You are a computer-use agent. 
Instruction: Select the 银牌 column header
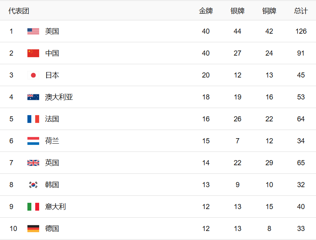tap(238, 11)
